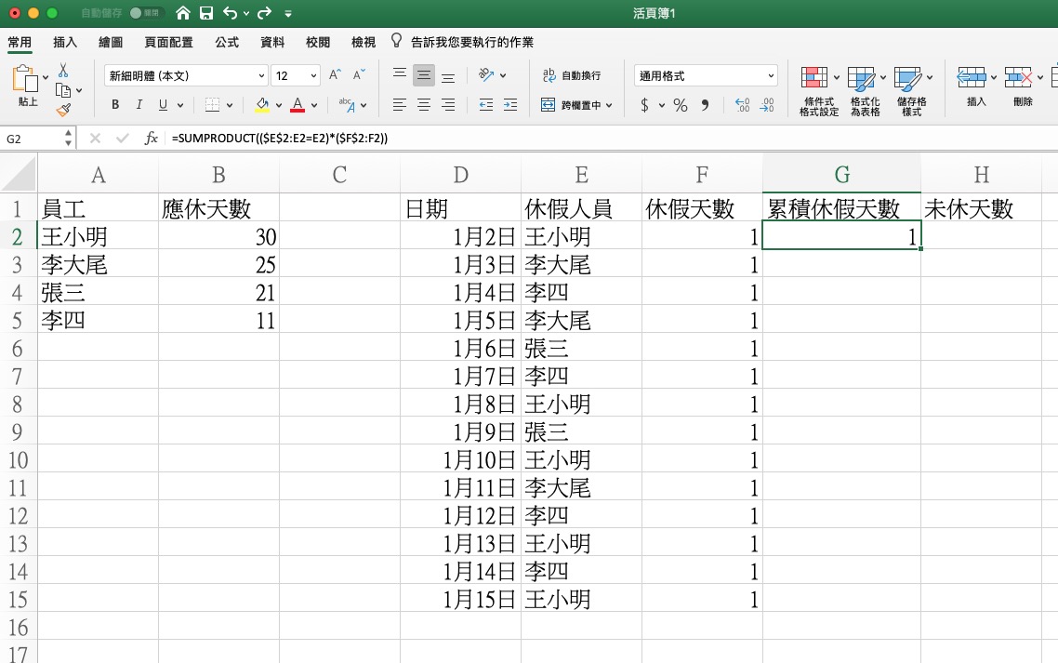Open 格式化為表格 format as table
The image size is (1058, 663).
pyautogui.click(x=865, y=91)
